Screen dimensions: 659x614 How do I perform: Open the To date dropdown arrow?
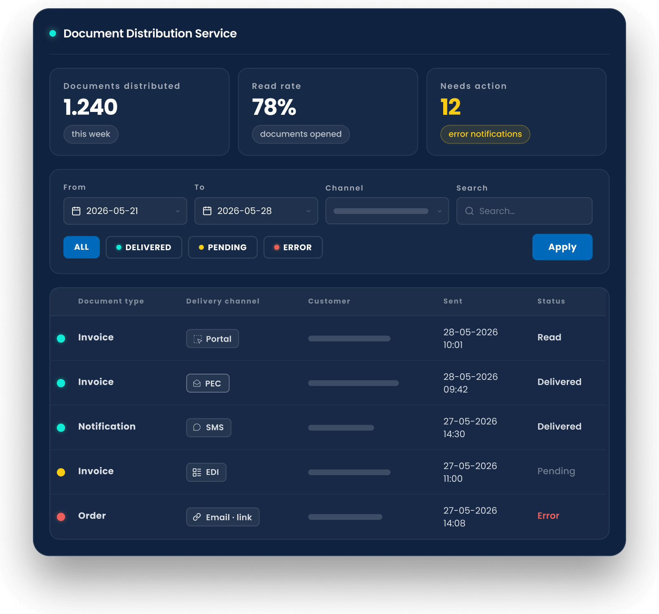tap(308, 211)
